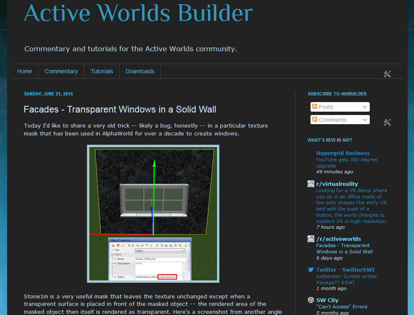Click a magnifier zoom icon in Object Properties toolbar
The image size is (414, 315).
point(158,245)
